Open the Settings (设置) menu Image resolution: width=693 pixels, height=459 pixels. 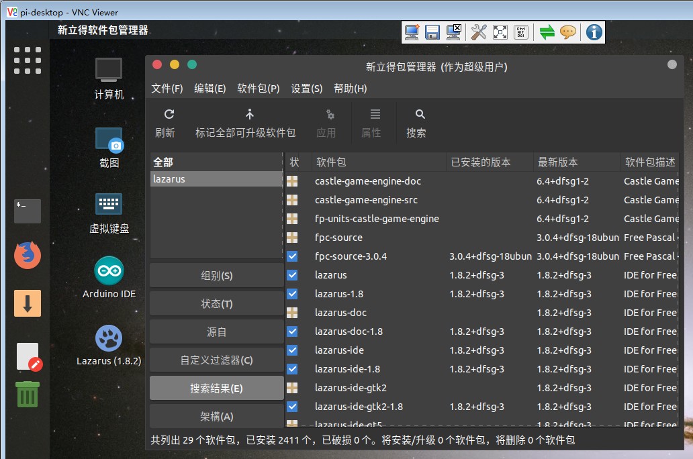[x=307, y=89]
